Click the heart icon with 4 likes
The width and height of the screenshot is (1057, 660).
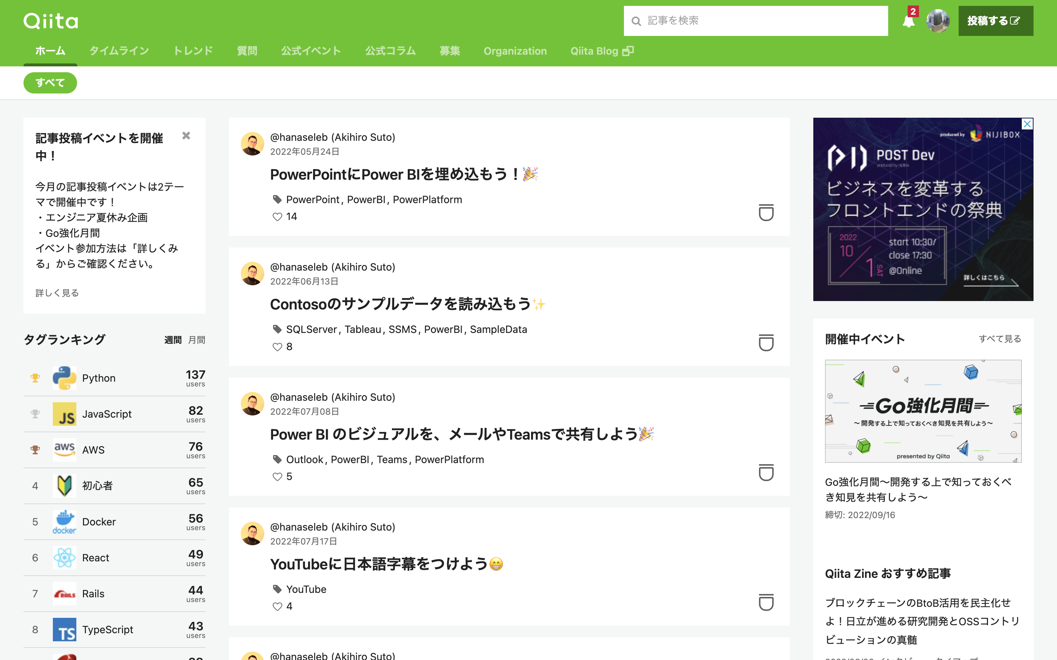click(277, 607)
